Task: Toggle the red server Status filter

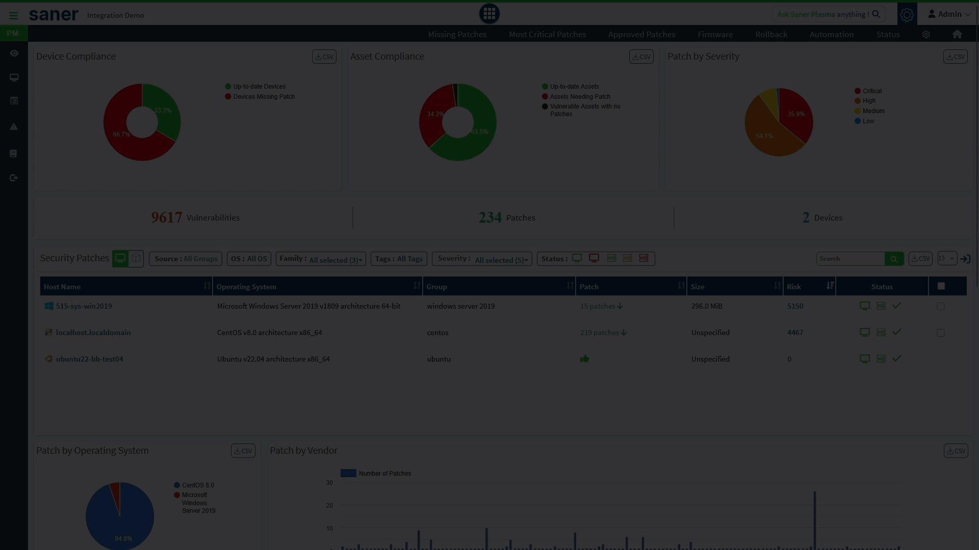Action: [x=643, y=258]
